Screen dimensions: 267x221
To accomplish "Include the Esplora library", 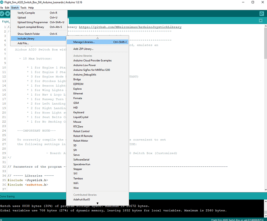I will pos(98,89).
